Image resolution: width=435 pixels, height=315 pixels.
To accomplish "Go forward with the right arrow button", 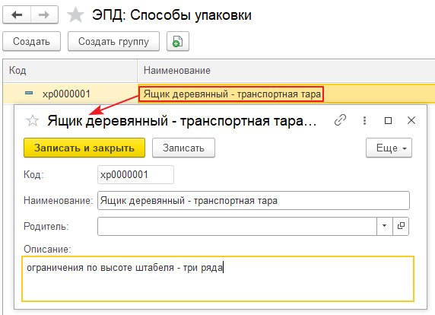I will [x=44, y=15].
